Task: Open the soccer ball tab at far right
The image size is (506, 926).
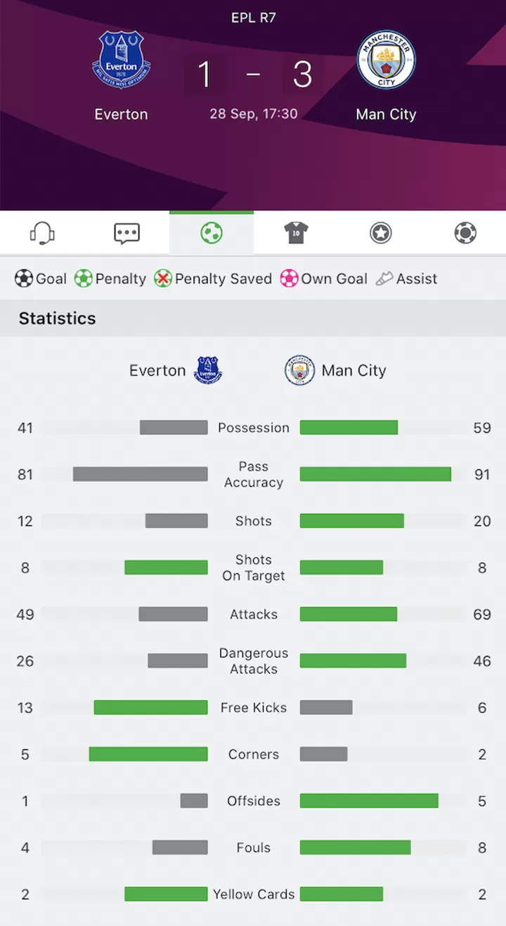Action: [x=465, y=233]
